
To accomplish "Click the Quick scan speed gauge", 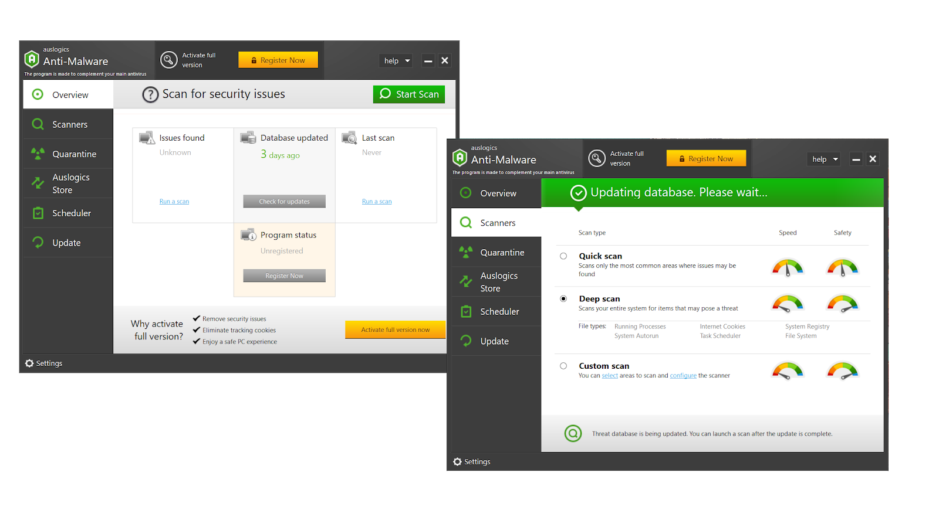I will 788,267.
